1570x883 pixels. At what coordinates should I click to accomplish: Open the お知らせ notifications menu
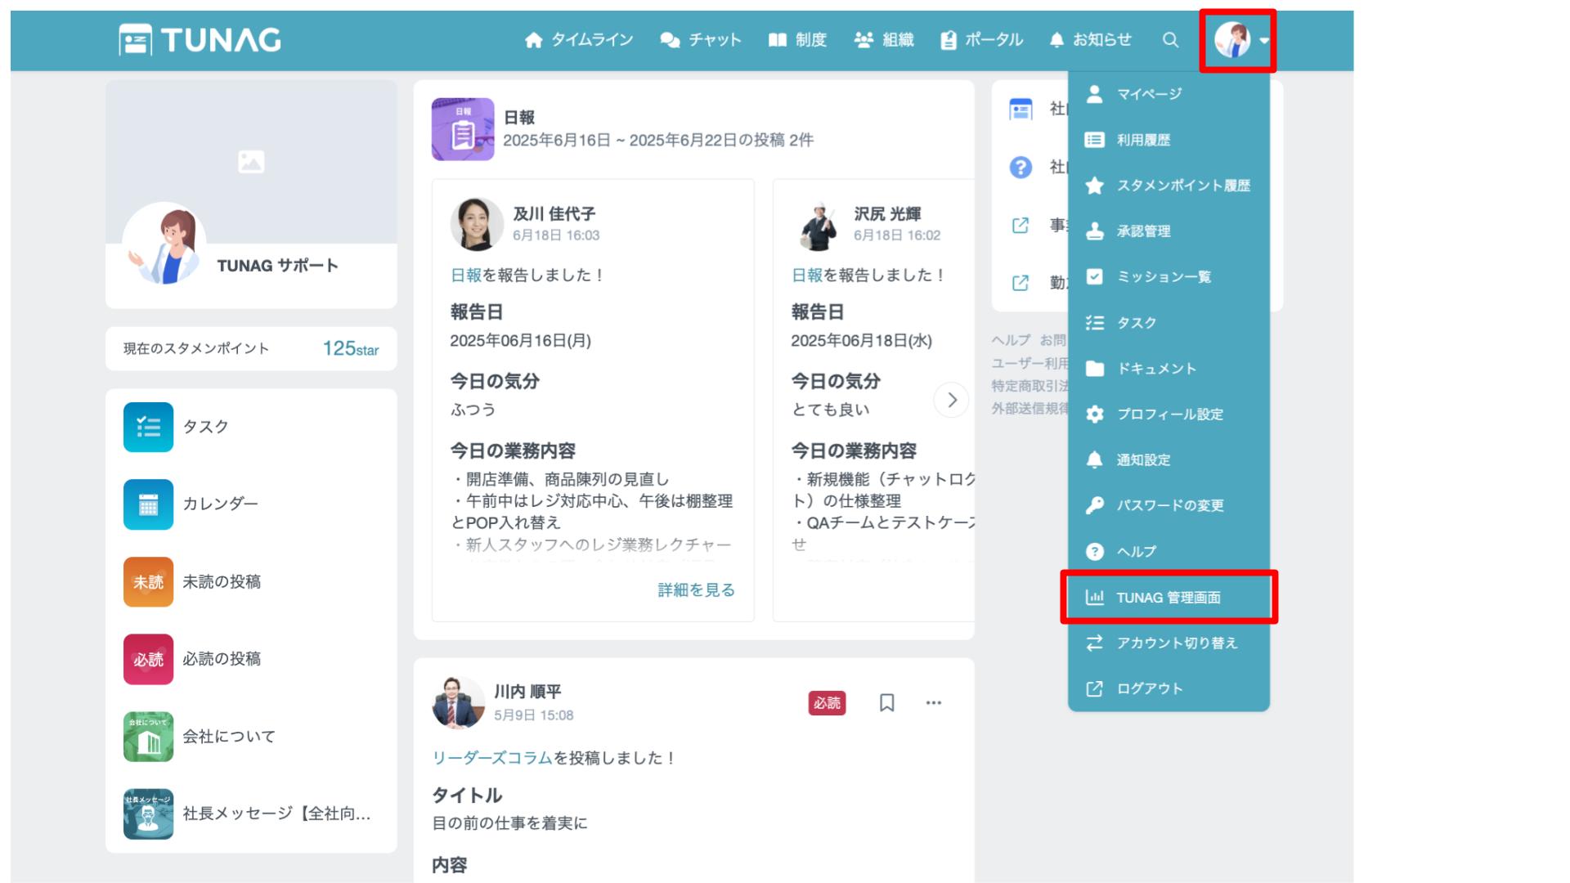pyautogui.click(x=1090, y=39)
